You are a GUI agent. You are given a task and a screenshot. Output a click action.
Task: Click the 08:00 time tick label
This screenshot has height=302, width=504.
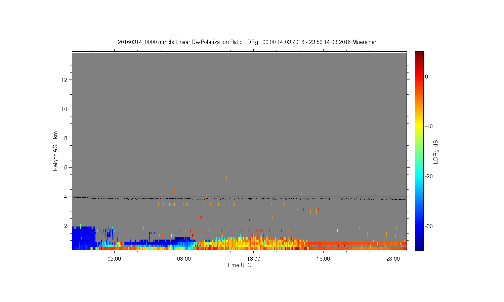184,259
